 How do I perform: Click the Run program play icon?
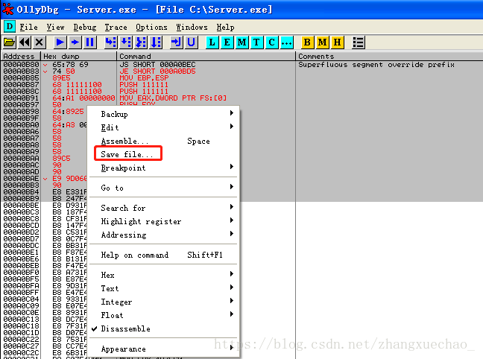(x=60, y=42)
